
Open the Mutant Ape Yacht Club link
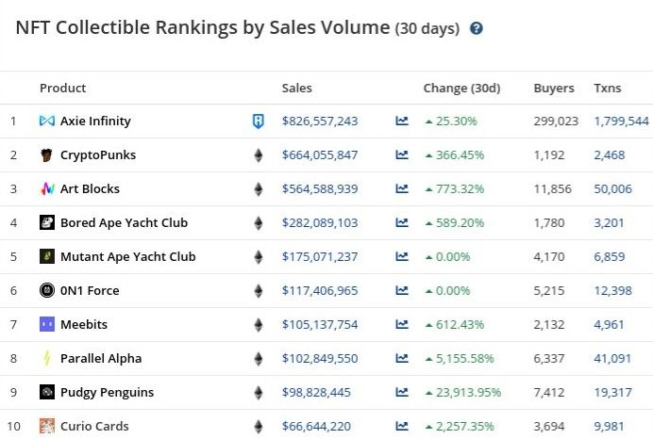click(x=127, y=257)
